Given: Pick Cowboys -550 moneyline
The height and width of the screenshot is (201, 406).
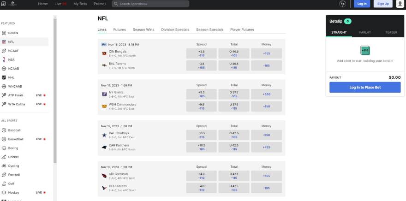Looking at the screenshot, I should 266,135.
